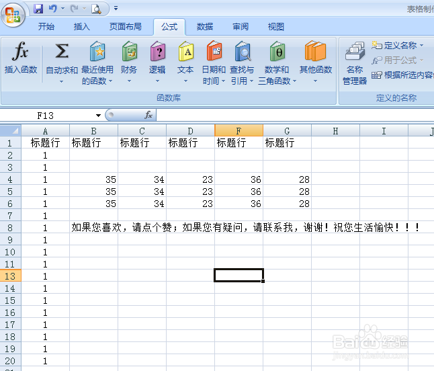The height and width of the screenshot is (371, 434).
Task: Expand the 自动求和 dropdown arrow
Action: point(61,82)
